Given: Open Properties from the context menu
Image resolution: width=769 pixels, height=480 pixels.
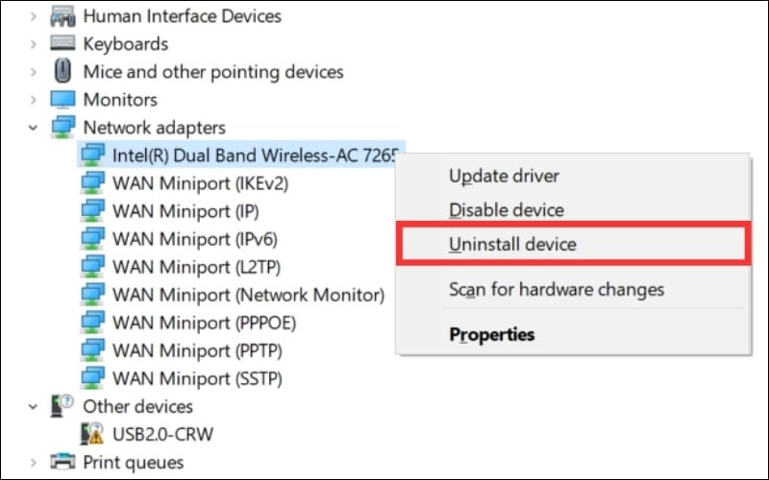Looking at the screenshot, I should pyautogui.click(x=491, y=335).
